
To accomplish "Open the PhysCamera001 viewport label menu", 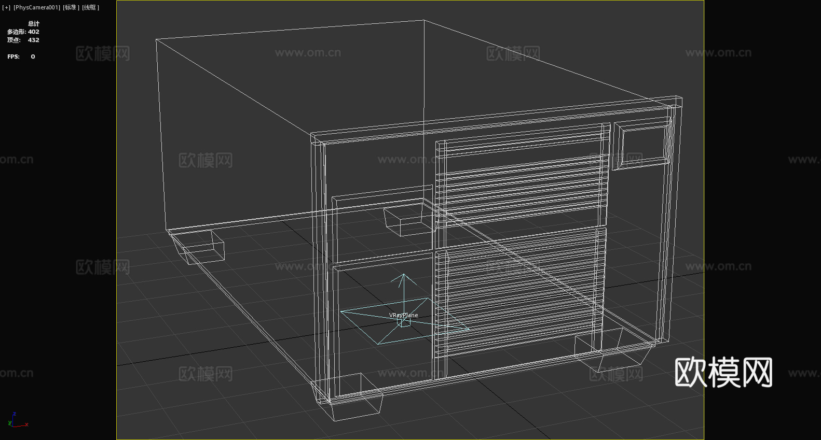I will click(x=36, y=7).
